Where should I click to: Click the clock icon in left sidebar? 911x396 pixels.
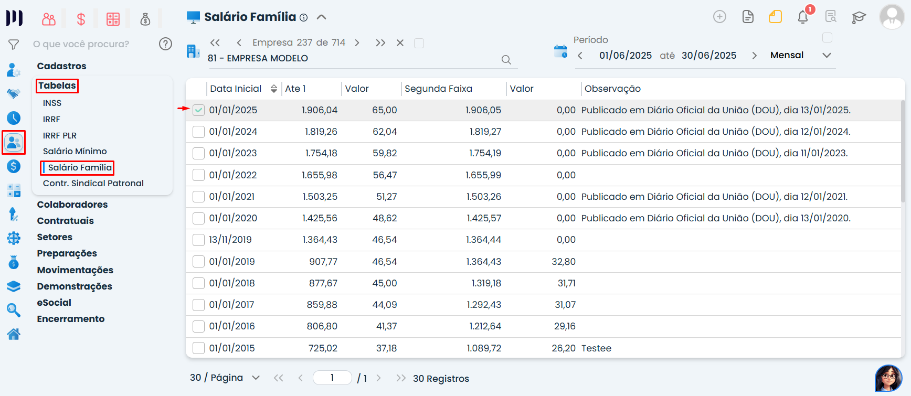(x=14, y=118)
